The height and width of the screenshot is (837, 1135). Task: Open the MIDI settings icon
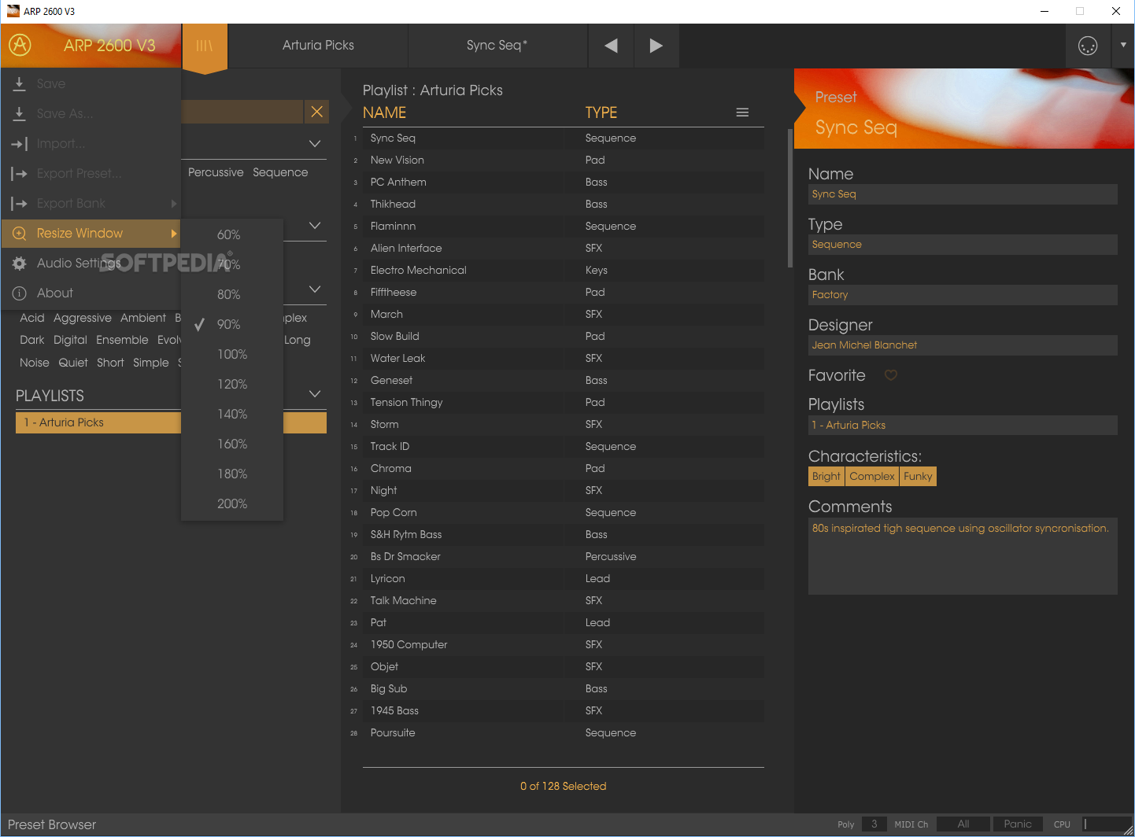point(1088,46)
